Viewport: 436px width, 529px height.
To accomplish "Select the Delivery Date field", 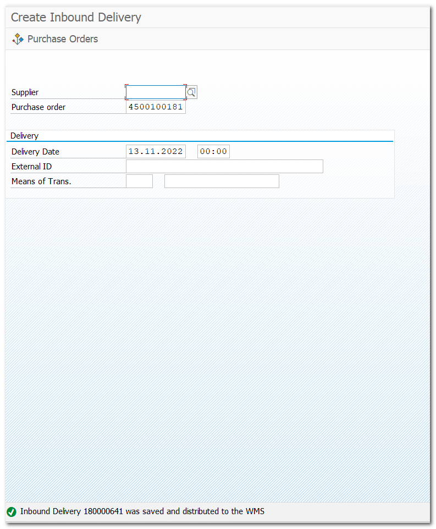I will click(156, 152).
